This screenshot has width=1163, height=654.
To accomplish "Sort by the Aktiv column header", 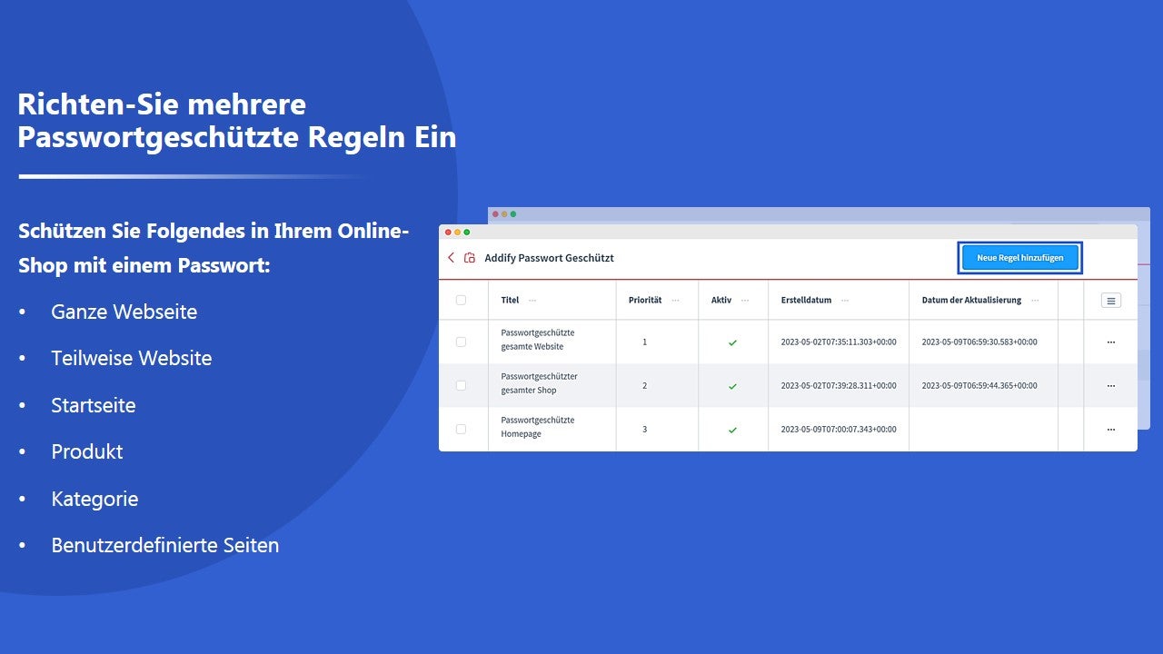I will coord(721,301).
